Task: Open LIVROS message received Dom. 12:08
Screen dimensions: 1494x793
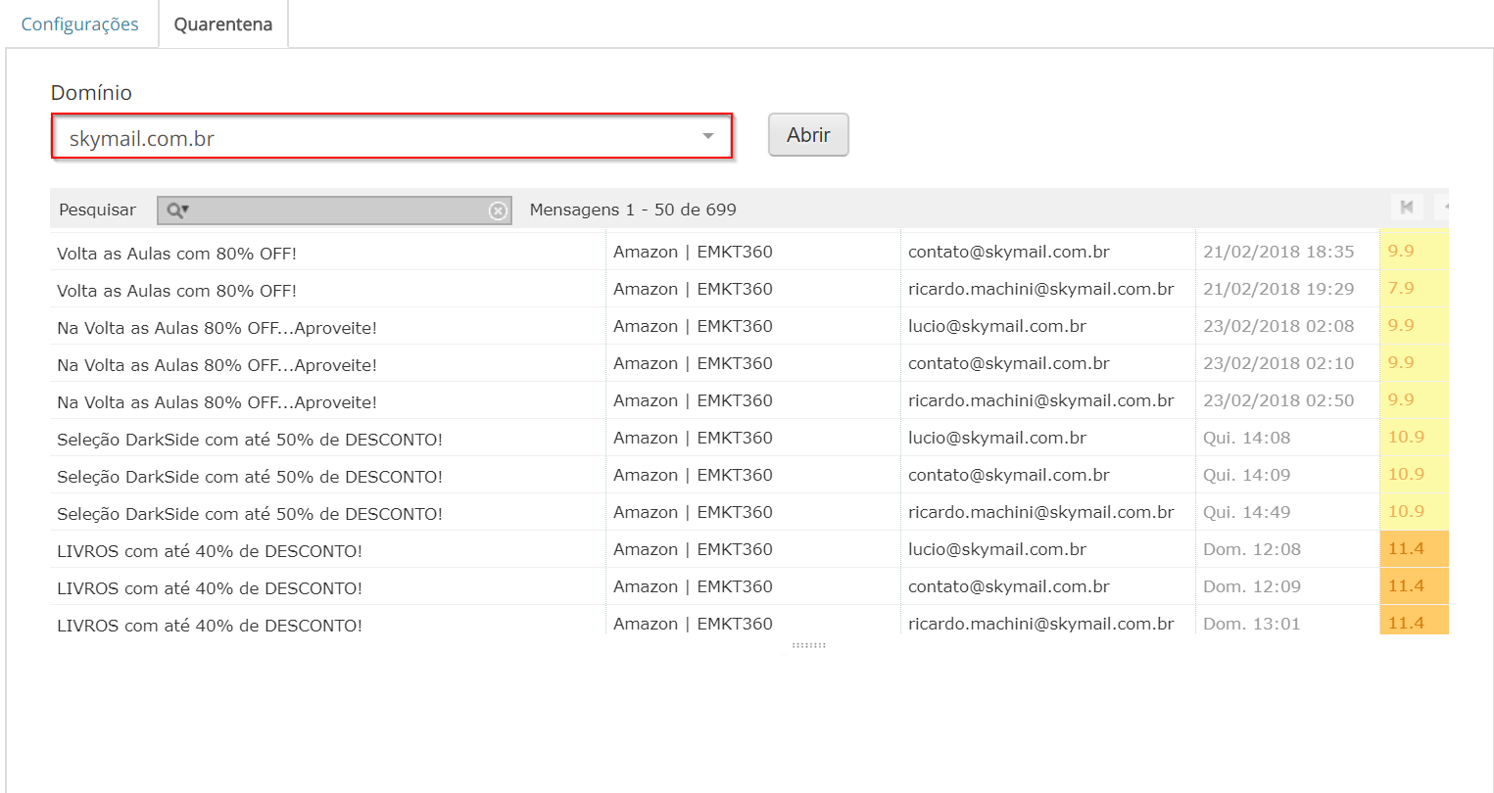Action: tap(209, 551)
